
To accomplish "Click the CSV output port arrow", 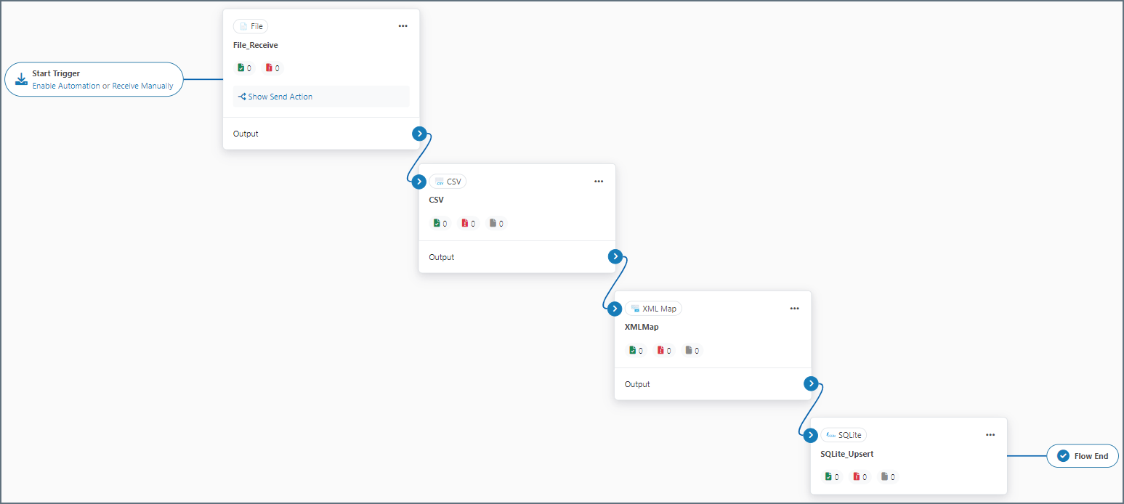I will pyautogui.click(x=615, y=256).
